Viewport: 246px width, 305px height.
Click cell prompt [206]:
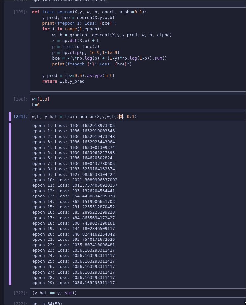click(21, 99)
